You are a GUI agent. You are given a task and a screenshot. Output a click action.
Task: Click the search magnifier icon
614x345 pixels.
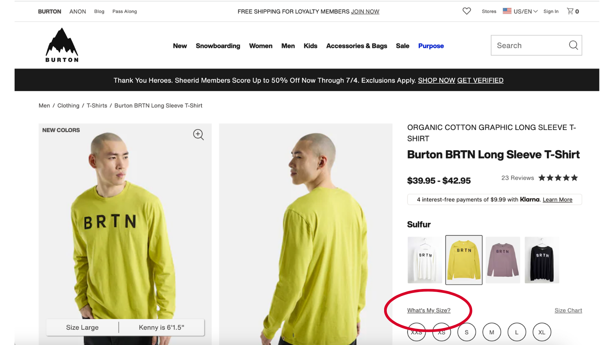point(573,45)
